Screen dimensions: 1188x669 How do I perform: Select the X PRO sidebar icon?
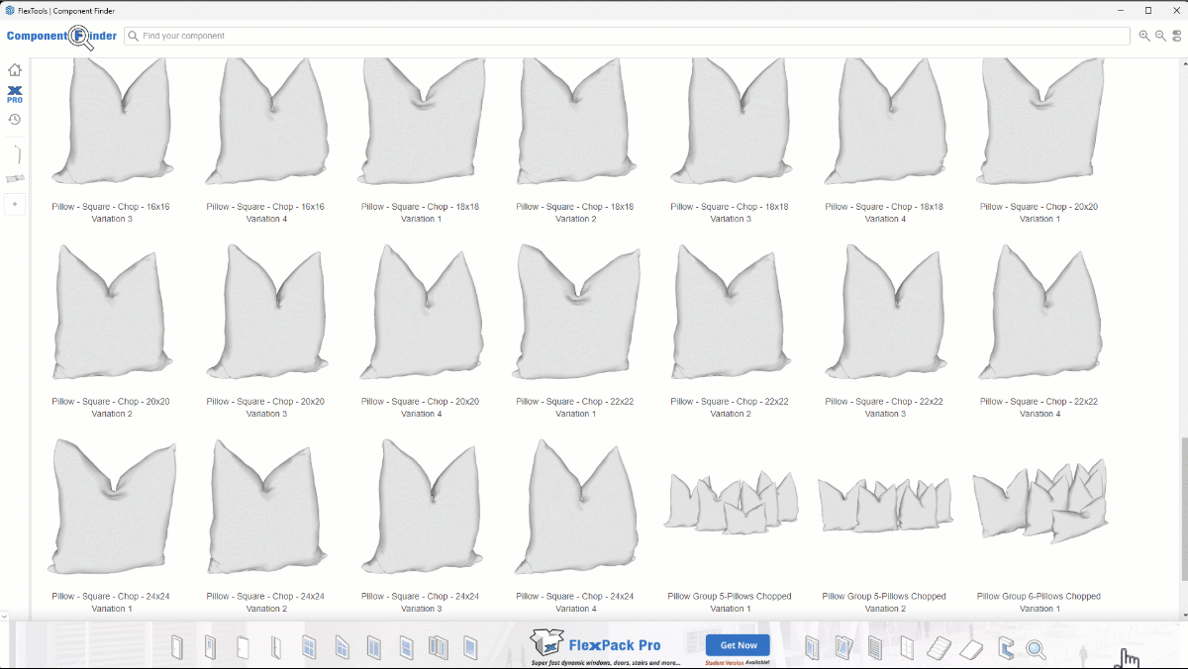[15, 96]
